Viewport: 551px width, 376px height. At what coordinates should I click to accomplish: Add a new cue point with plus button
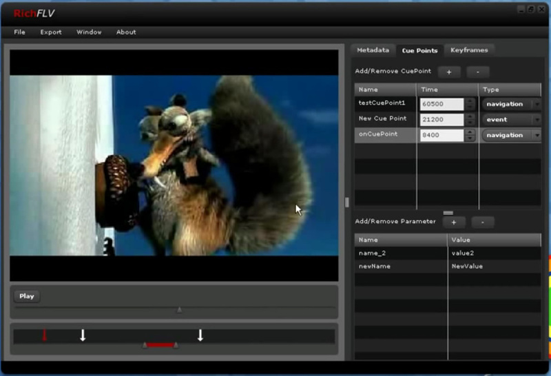[x=449, y=72]
